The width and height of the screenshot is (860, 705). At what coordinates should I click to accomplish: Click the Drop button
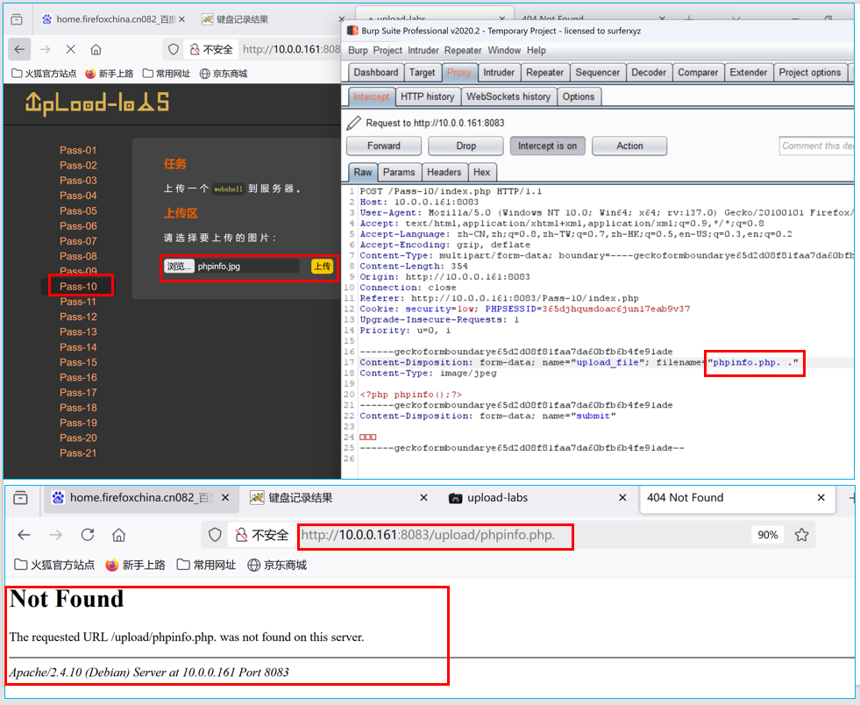tap(466, 146)
